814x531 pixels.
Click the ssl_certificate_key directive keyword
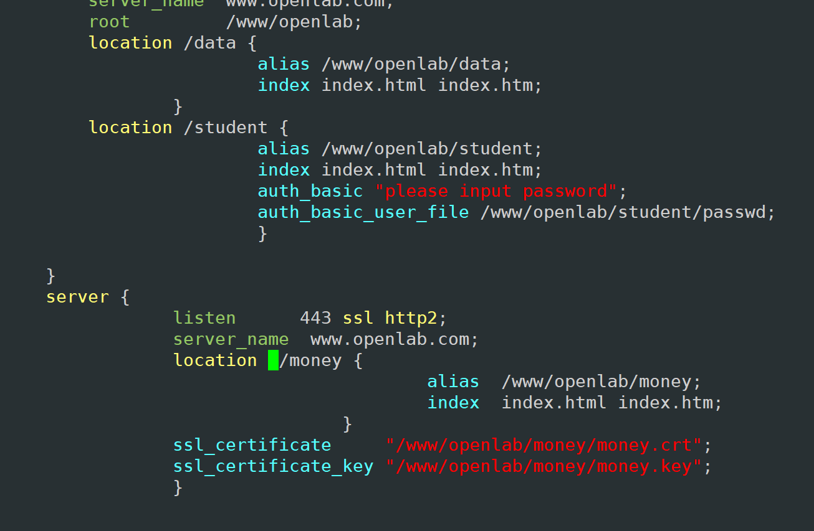tap(273, 466)
